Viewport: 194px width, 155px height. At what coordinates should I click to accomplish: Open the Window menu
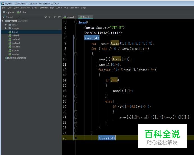tap(75, 8)
